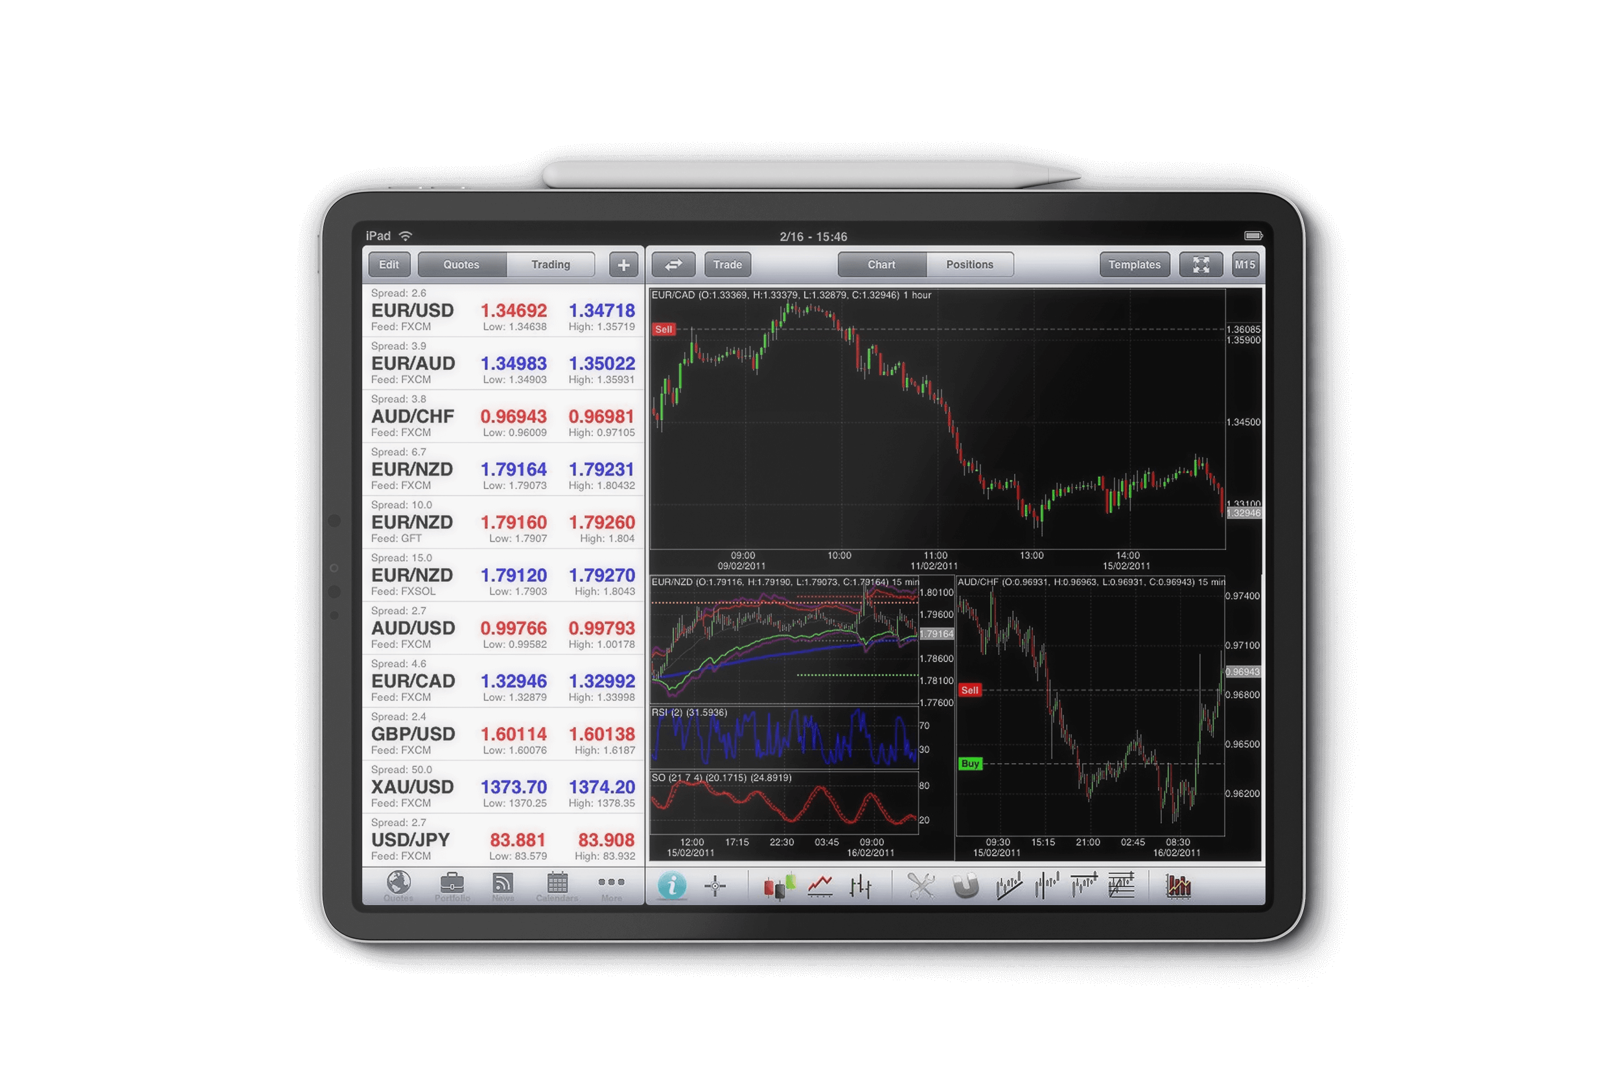1620x1080 pixels.
Task: Select the AUD/USD quote row
Action: pyautogui.click(x=503, y=629)
